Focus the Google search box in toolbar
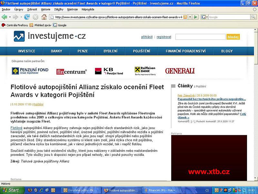 229,17
